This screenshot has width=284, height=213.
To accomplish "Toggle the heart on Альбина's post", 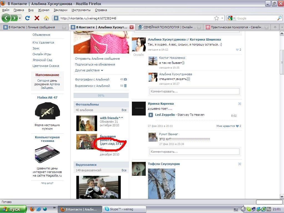I will point(237,50).
